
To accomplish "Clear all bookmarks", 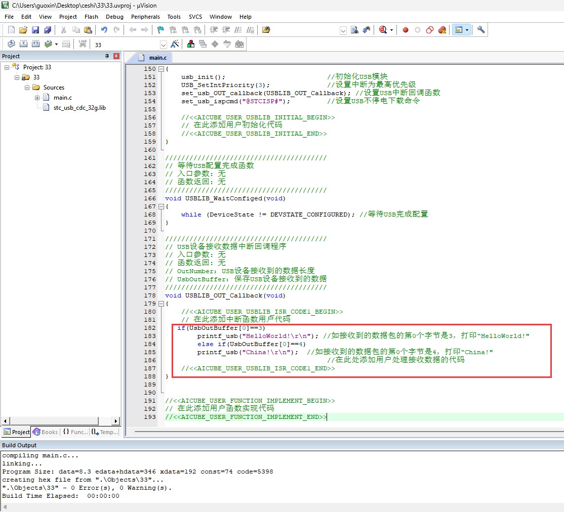I will click(x=197, y=30).
